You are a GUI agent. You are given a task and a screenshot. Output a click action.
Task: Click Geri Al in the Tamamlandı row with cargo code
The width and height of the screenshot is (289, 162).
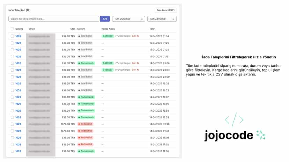click(135, 63)
